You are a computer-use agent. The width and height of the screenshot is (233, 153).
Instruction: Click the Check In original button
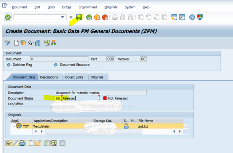47,143
